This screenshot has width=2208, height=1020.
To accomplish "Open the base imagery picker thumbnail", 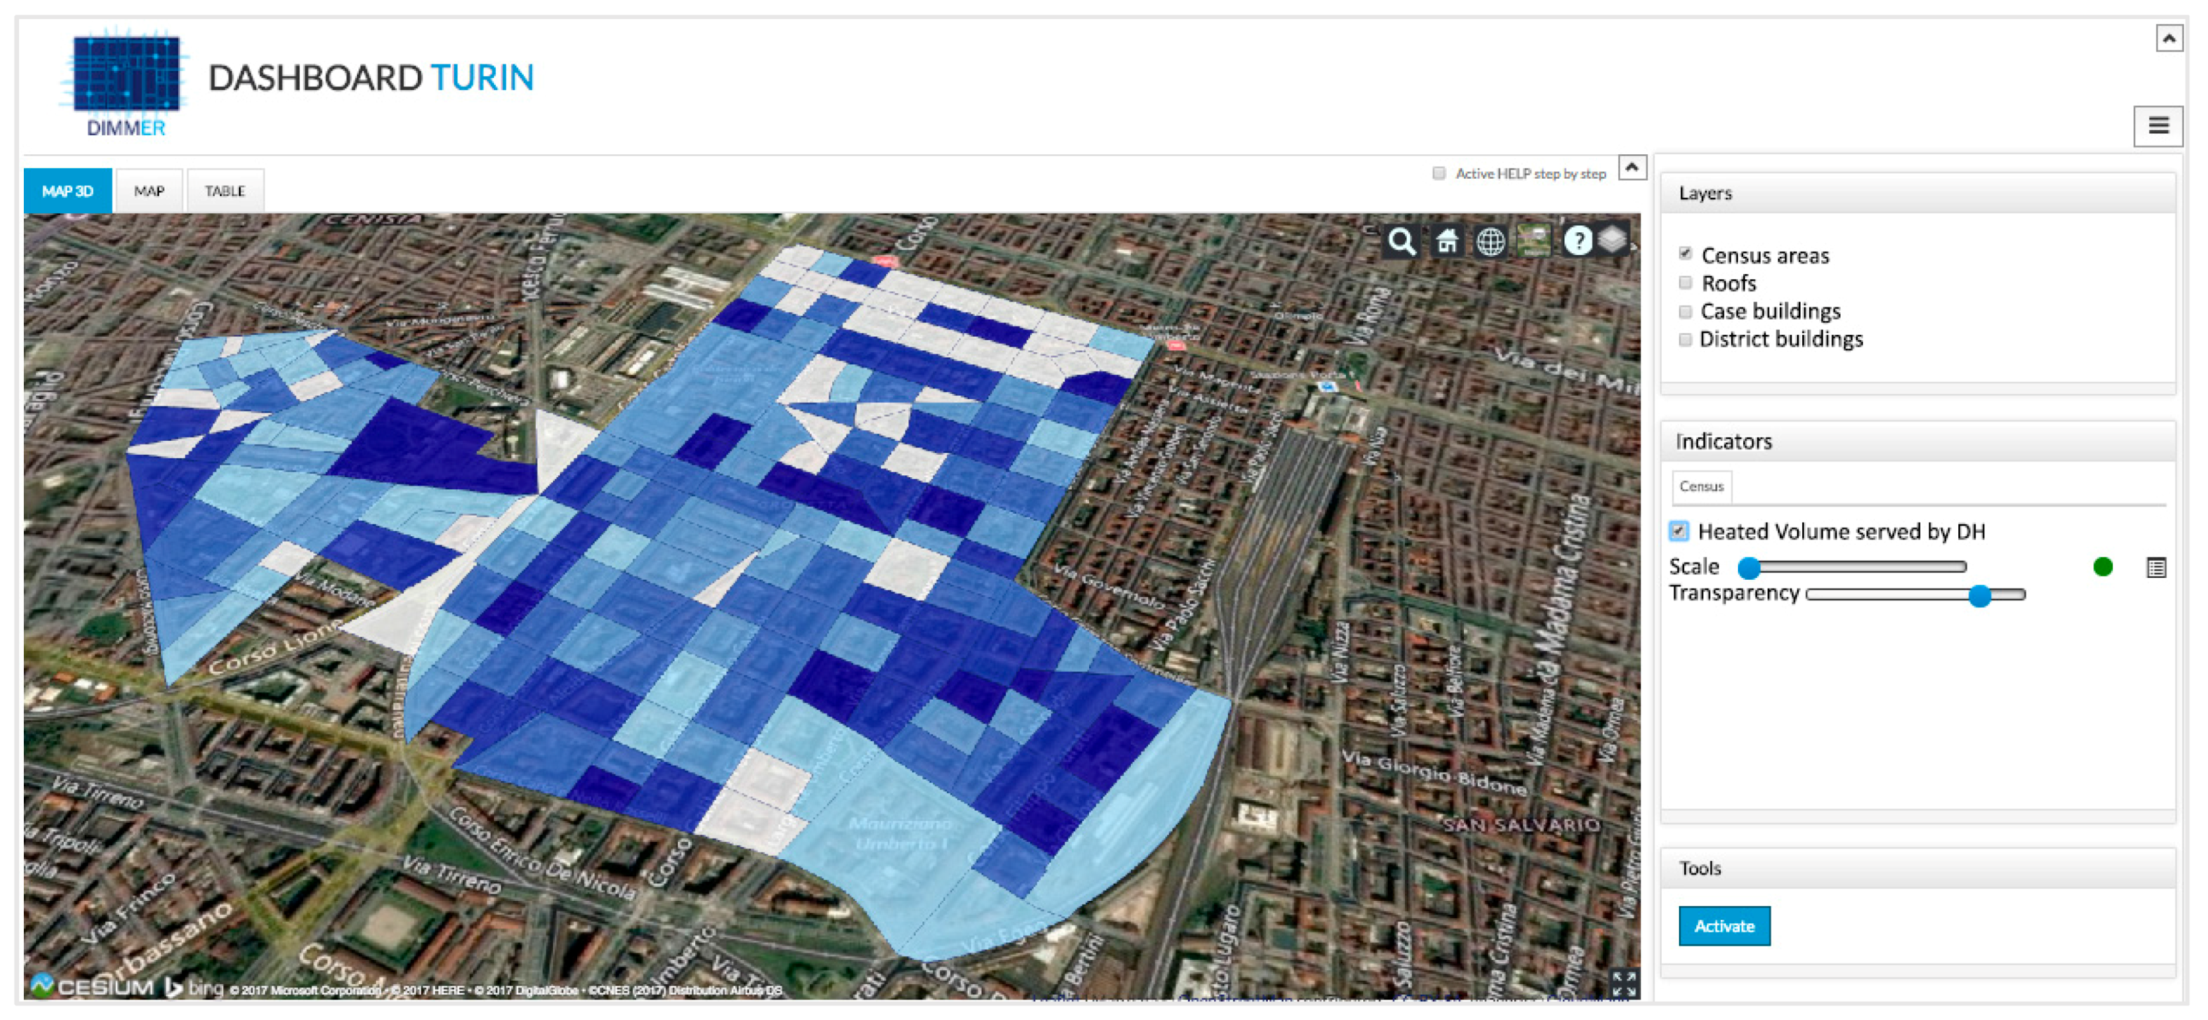I will coord(1533,241).
